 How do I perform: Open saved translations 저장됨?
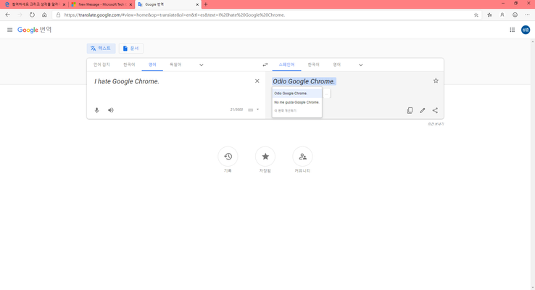tap(265, 157)
